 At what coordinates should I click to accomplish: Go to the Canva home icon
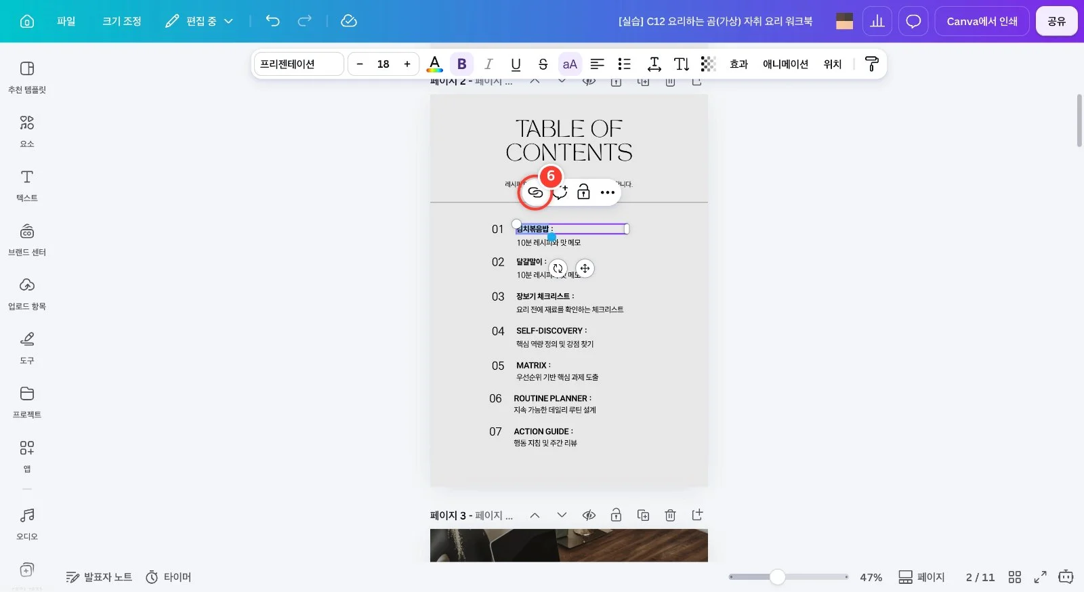[27, 21]
